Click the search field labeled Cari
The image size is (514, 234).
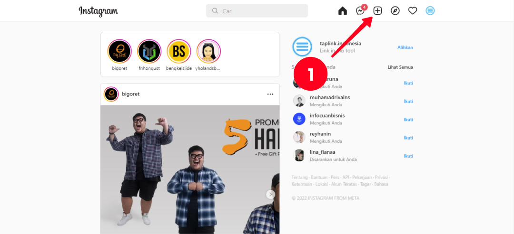click(x=257, y=11)
